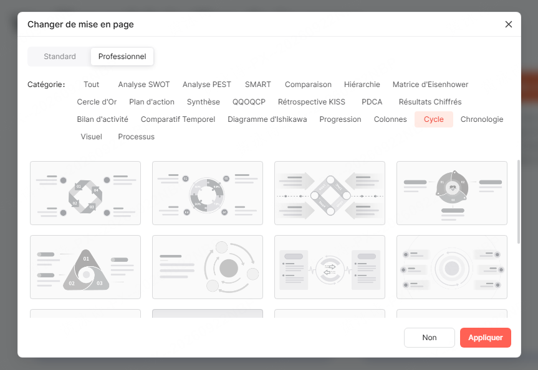The height and width of the screenshot is (370, 538).
Task: Select the Cercle d'Or category
Action: (x=97, y=102)
